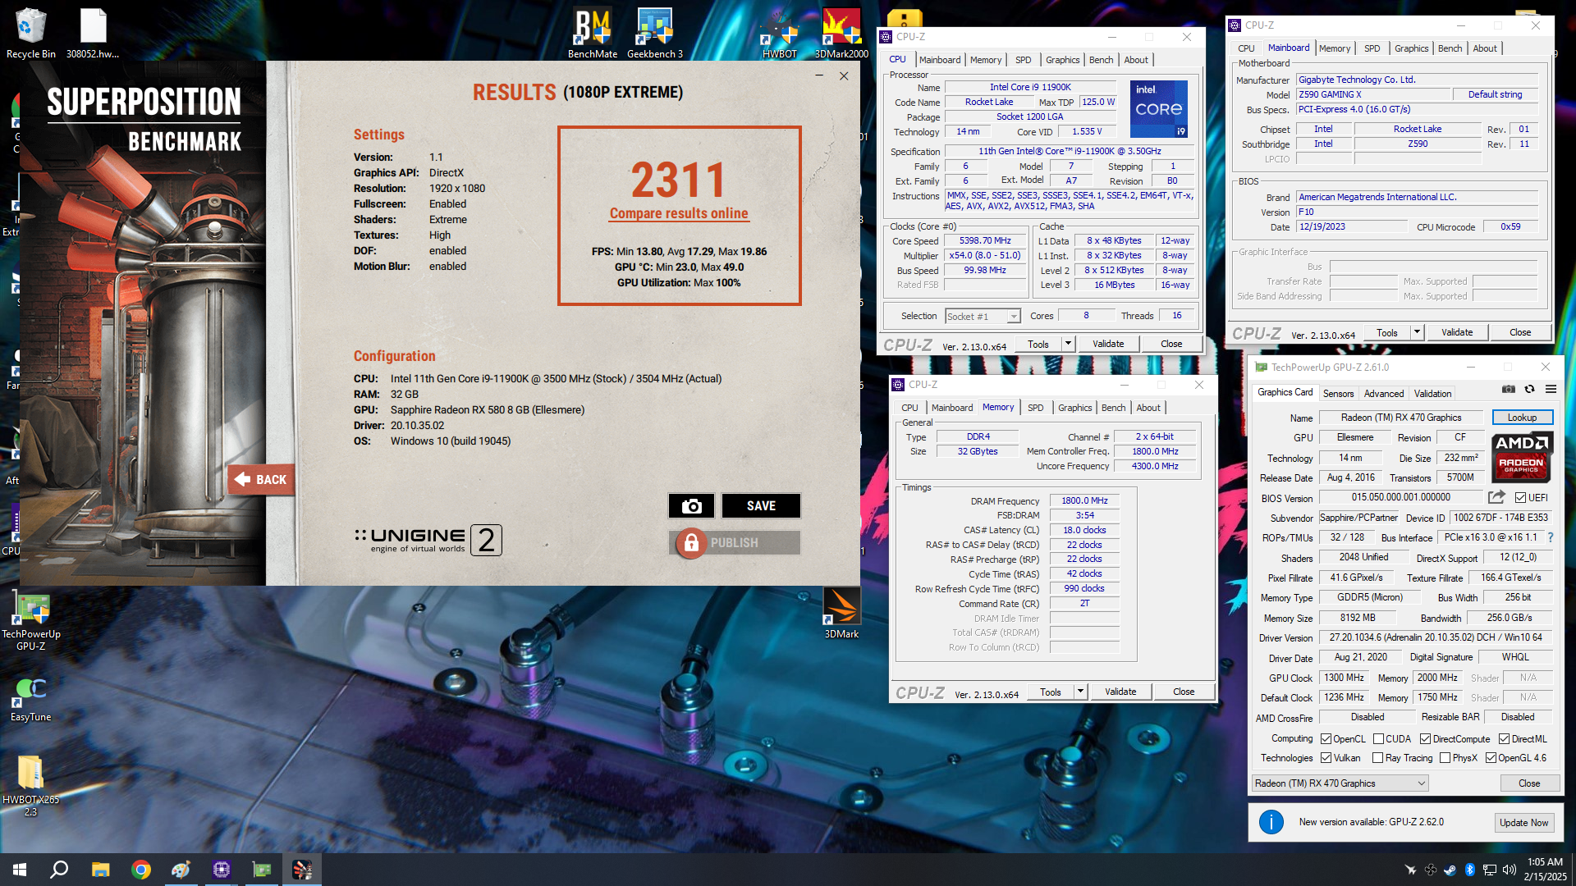Click the lock icon on Publish button
The height and width of the screenshot is (886, 1576).
click(x=691, y=543)
